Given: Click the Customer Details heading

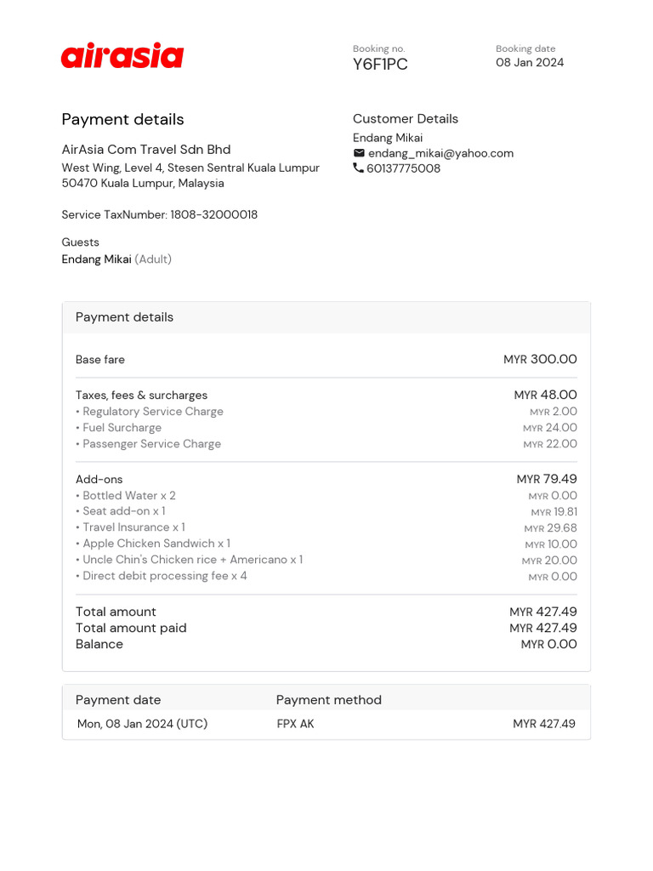Looking at the screenshot, I should (405, 119).
